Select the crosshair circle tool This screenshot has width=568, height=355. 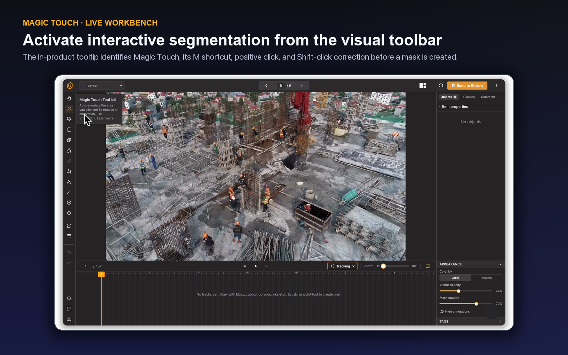[69, 213]
